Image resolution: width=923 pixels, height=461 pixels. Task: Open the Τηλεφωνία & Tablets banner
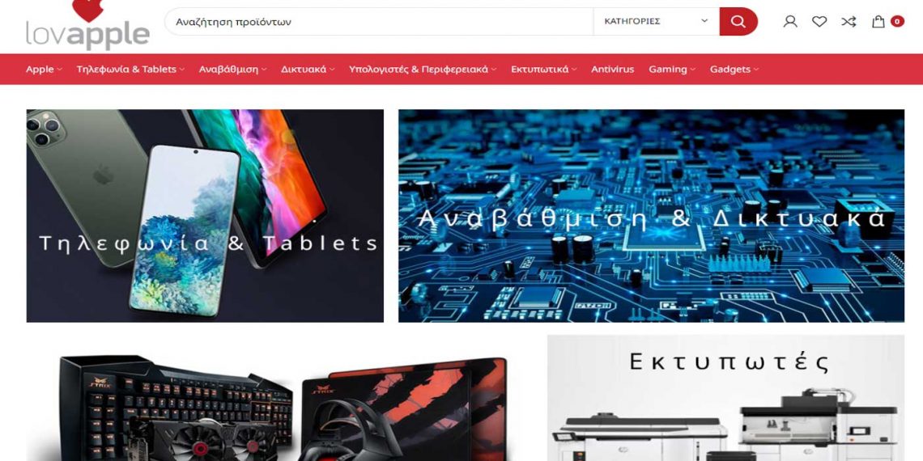coord(205,216)
